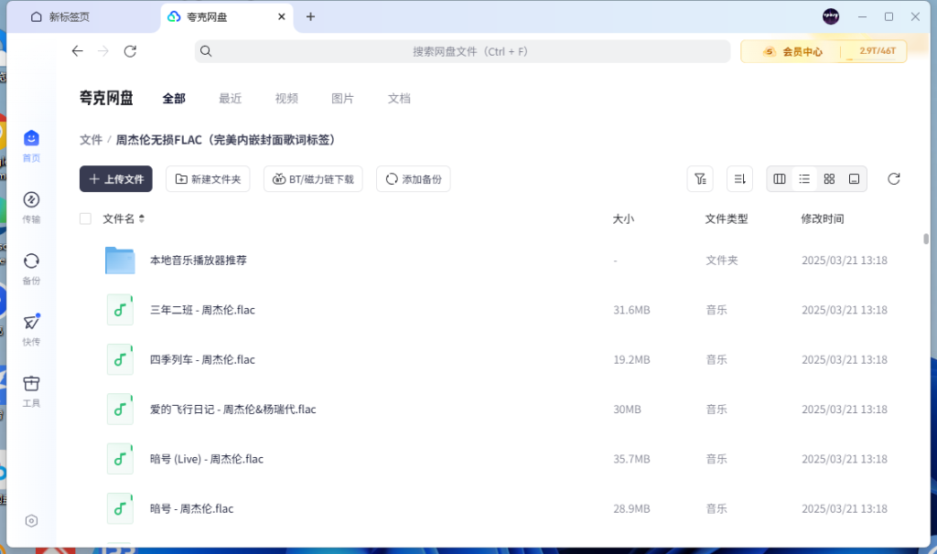937x554 pixels.
Task: Click music icon of 四季列车 - 周杰伦.flac
Action: [x=120, y=359]
